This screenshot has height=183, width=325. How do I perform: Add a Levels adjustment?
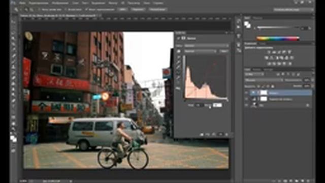click(274, 52)
